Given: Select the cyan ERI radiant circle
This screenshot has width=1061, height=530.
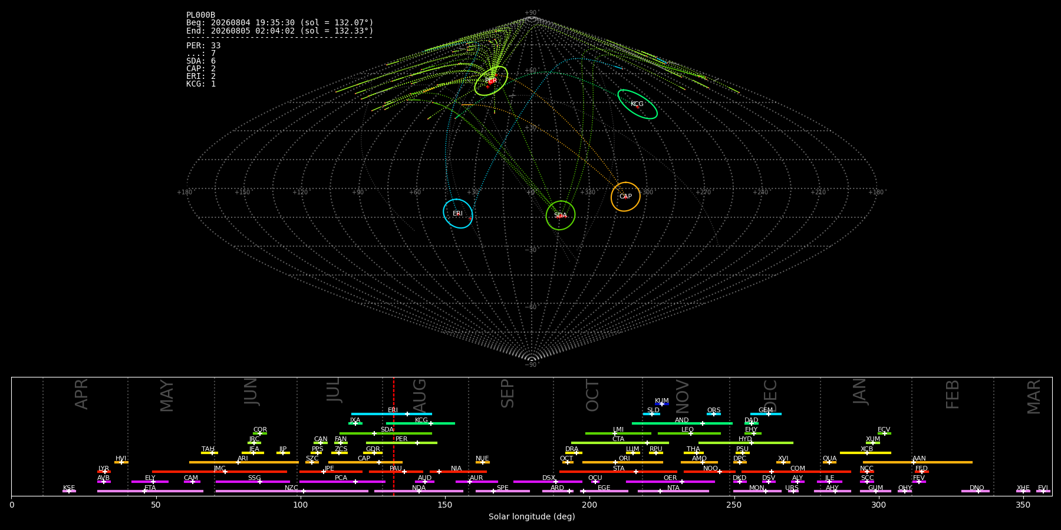Looking at the screenshot, I should pos(458,213).
